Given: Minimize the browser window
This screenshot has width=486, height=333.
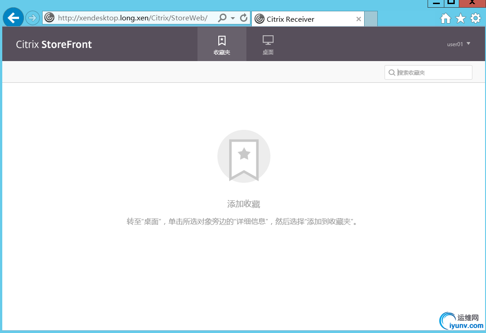Looking at the screenshot, I should pos(436,3).
